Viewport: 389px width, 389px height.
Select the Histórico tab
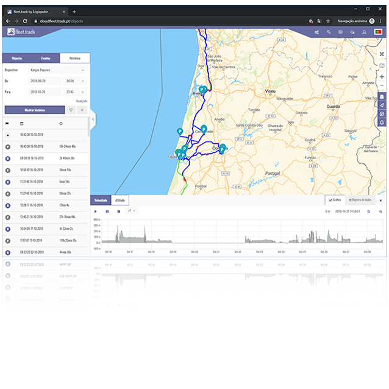coord(75,59)
